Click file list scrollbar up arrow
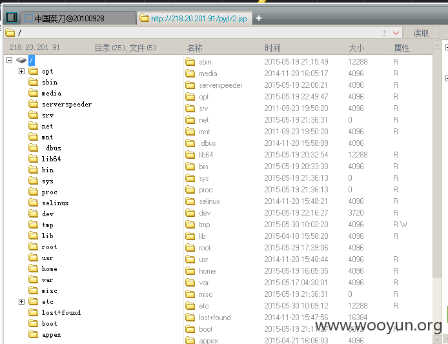The height and width of the screenshot is (344, 448). click(437, 45)
